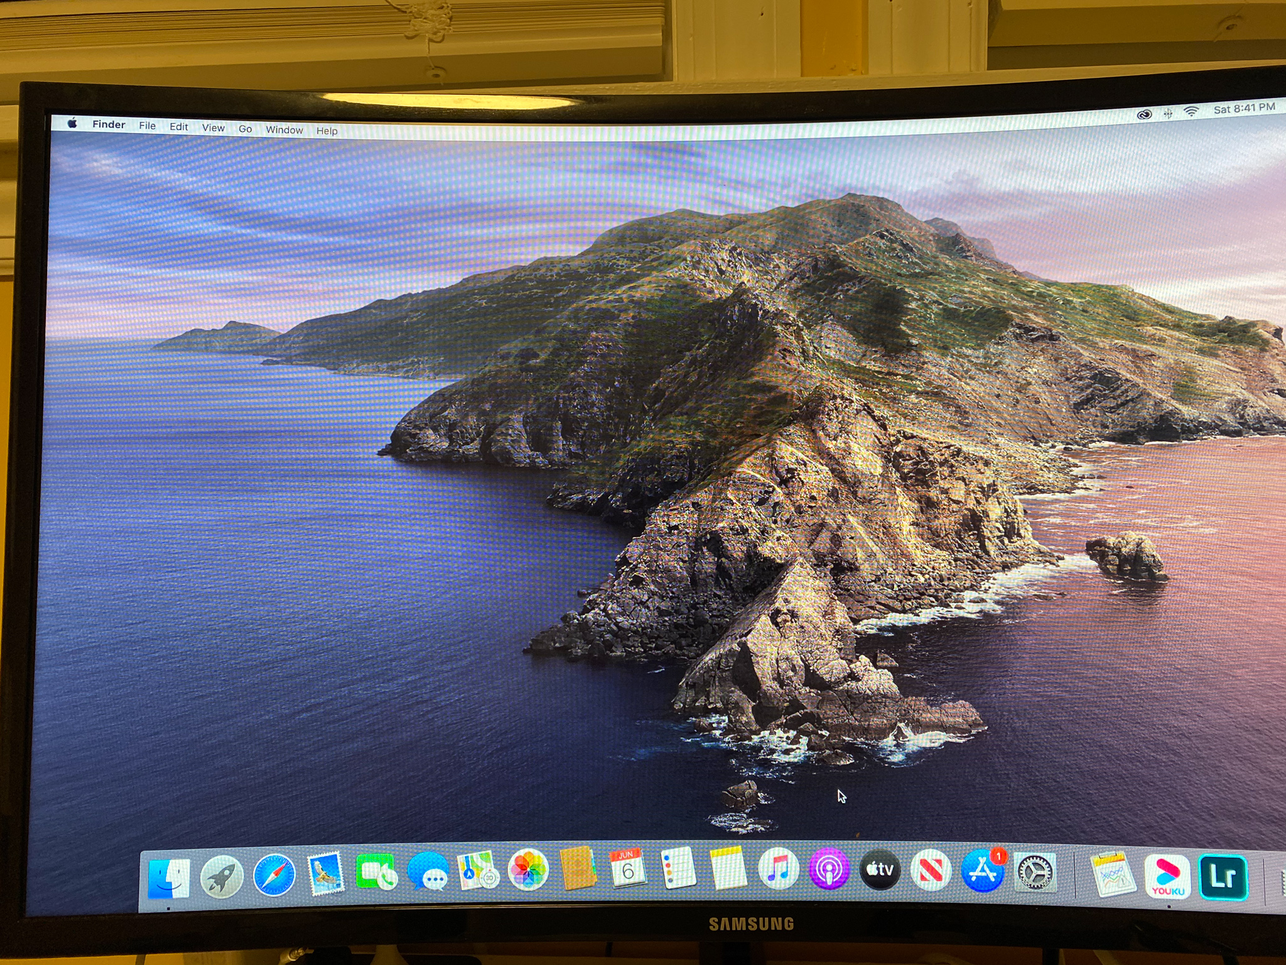Click the date and time display

click(1244, 109)
